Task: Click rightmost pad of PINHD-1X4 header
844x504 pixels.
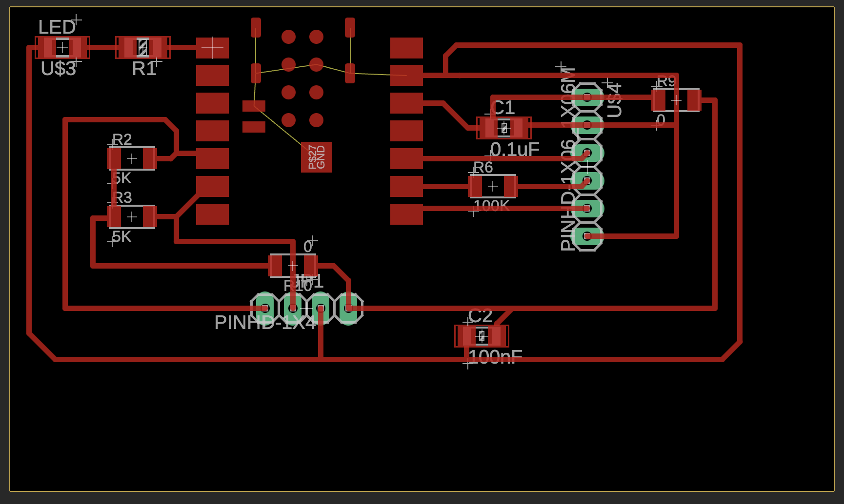Action: click(x=348, y=308)
